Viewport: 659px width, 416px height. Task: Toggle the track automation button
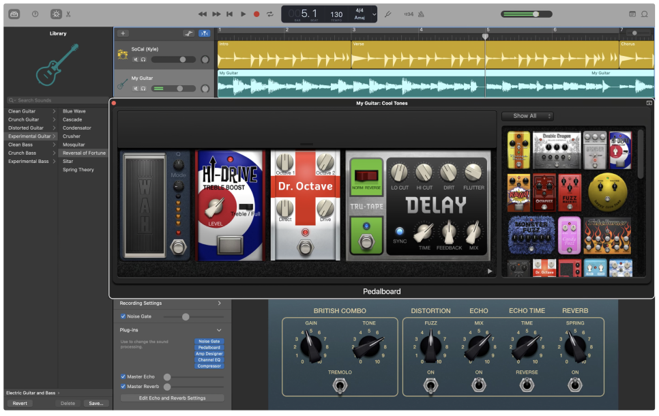pos(189,33)
